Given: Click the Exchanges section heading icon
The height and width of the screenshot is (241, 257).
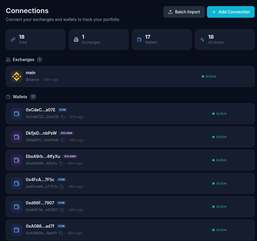Looking at the screenshot, I should pyautogui.click(x=8, y=60).
